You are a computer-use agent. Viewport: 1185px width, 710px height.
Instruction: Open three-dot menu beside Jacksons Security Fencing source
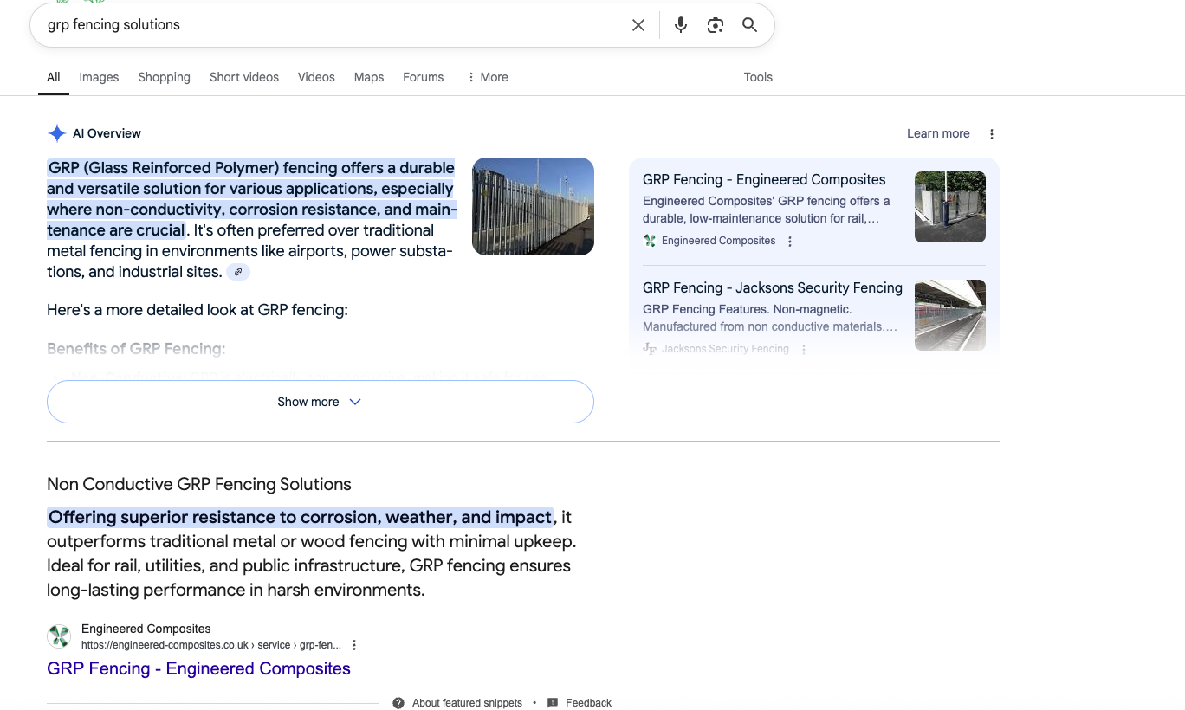coord(804,350)
